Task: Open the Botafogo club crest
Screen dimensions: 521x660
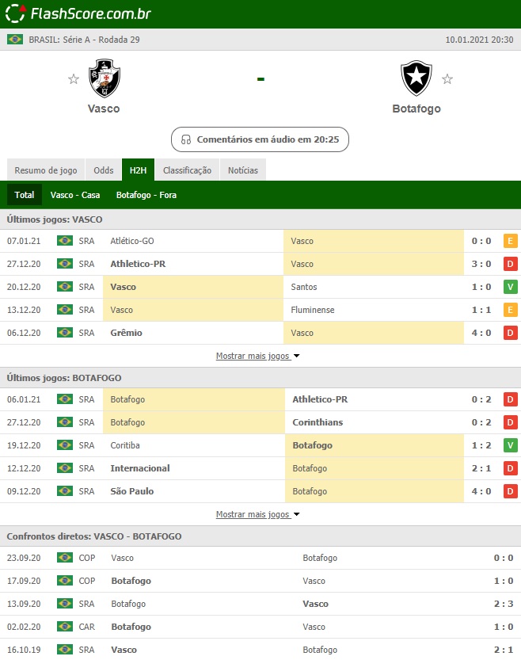Action: (x=416, y=78)
